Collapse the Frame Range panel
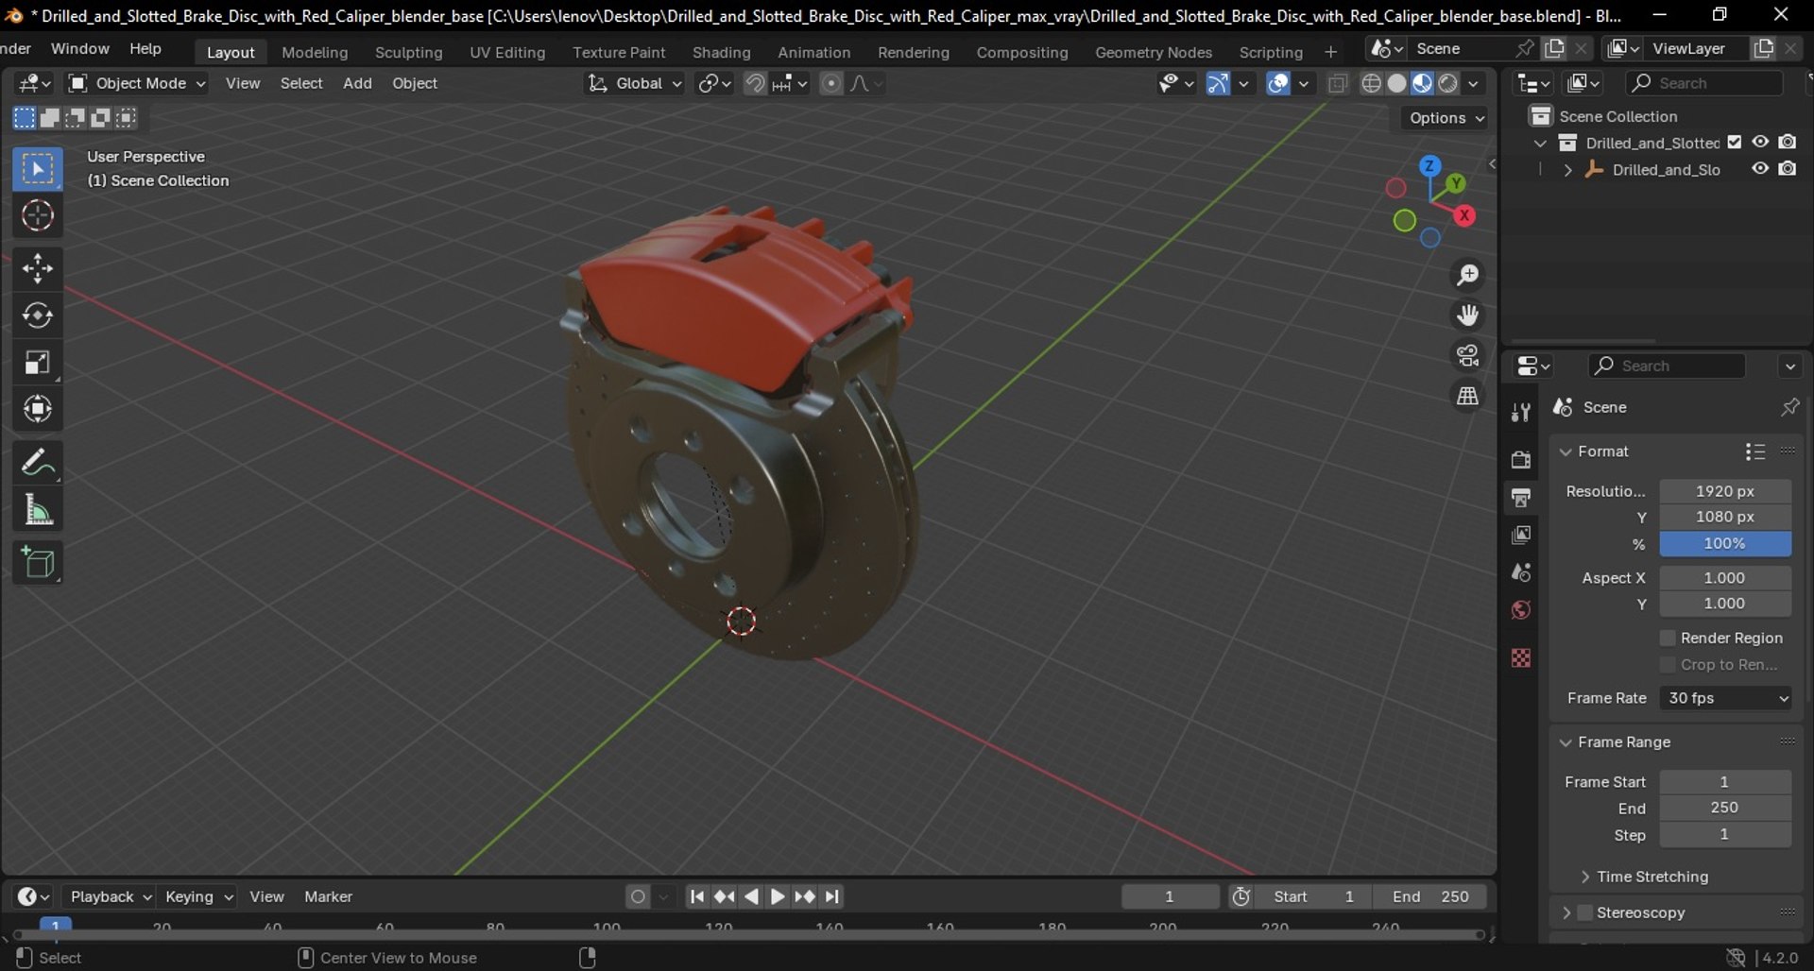 [x=1566, y=742]
